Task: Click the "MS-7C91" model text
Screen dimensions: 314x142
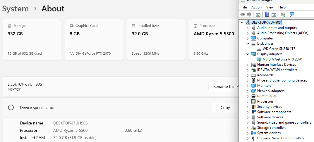Action: click(15, 89)
